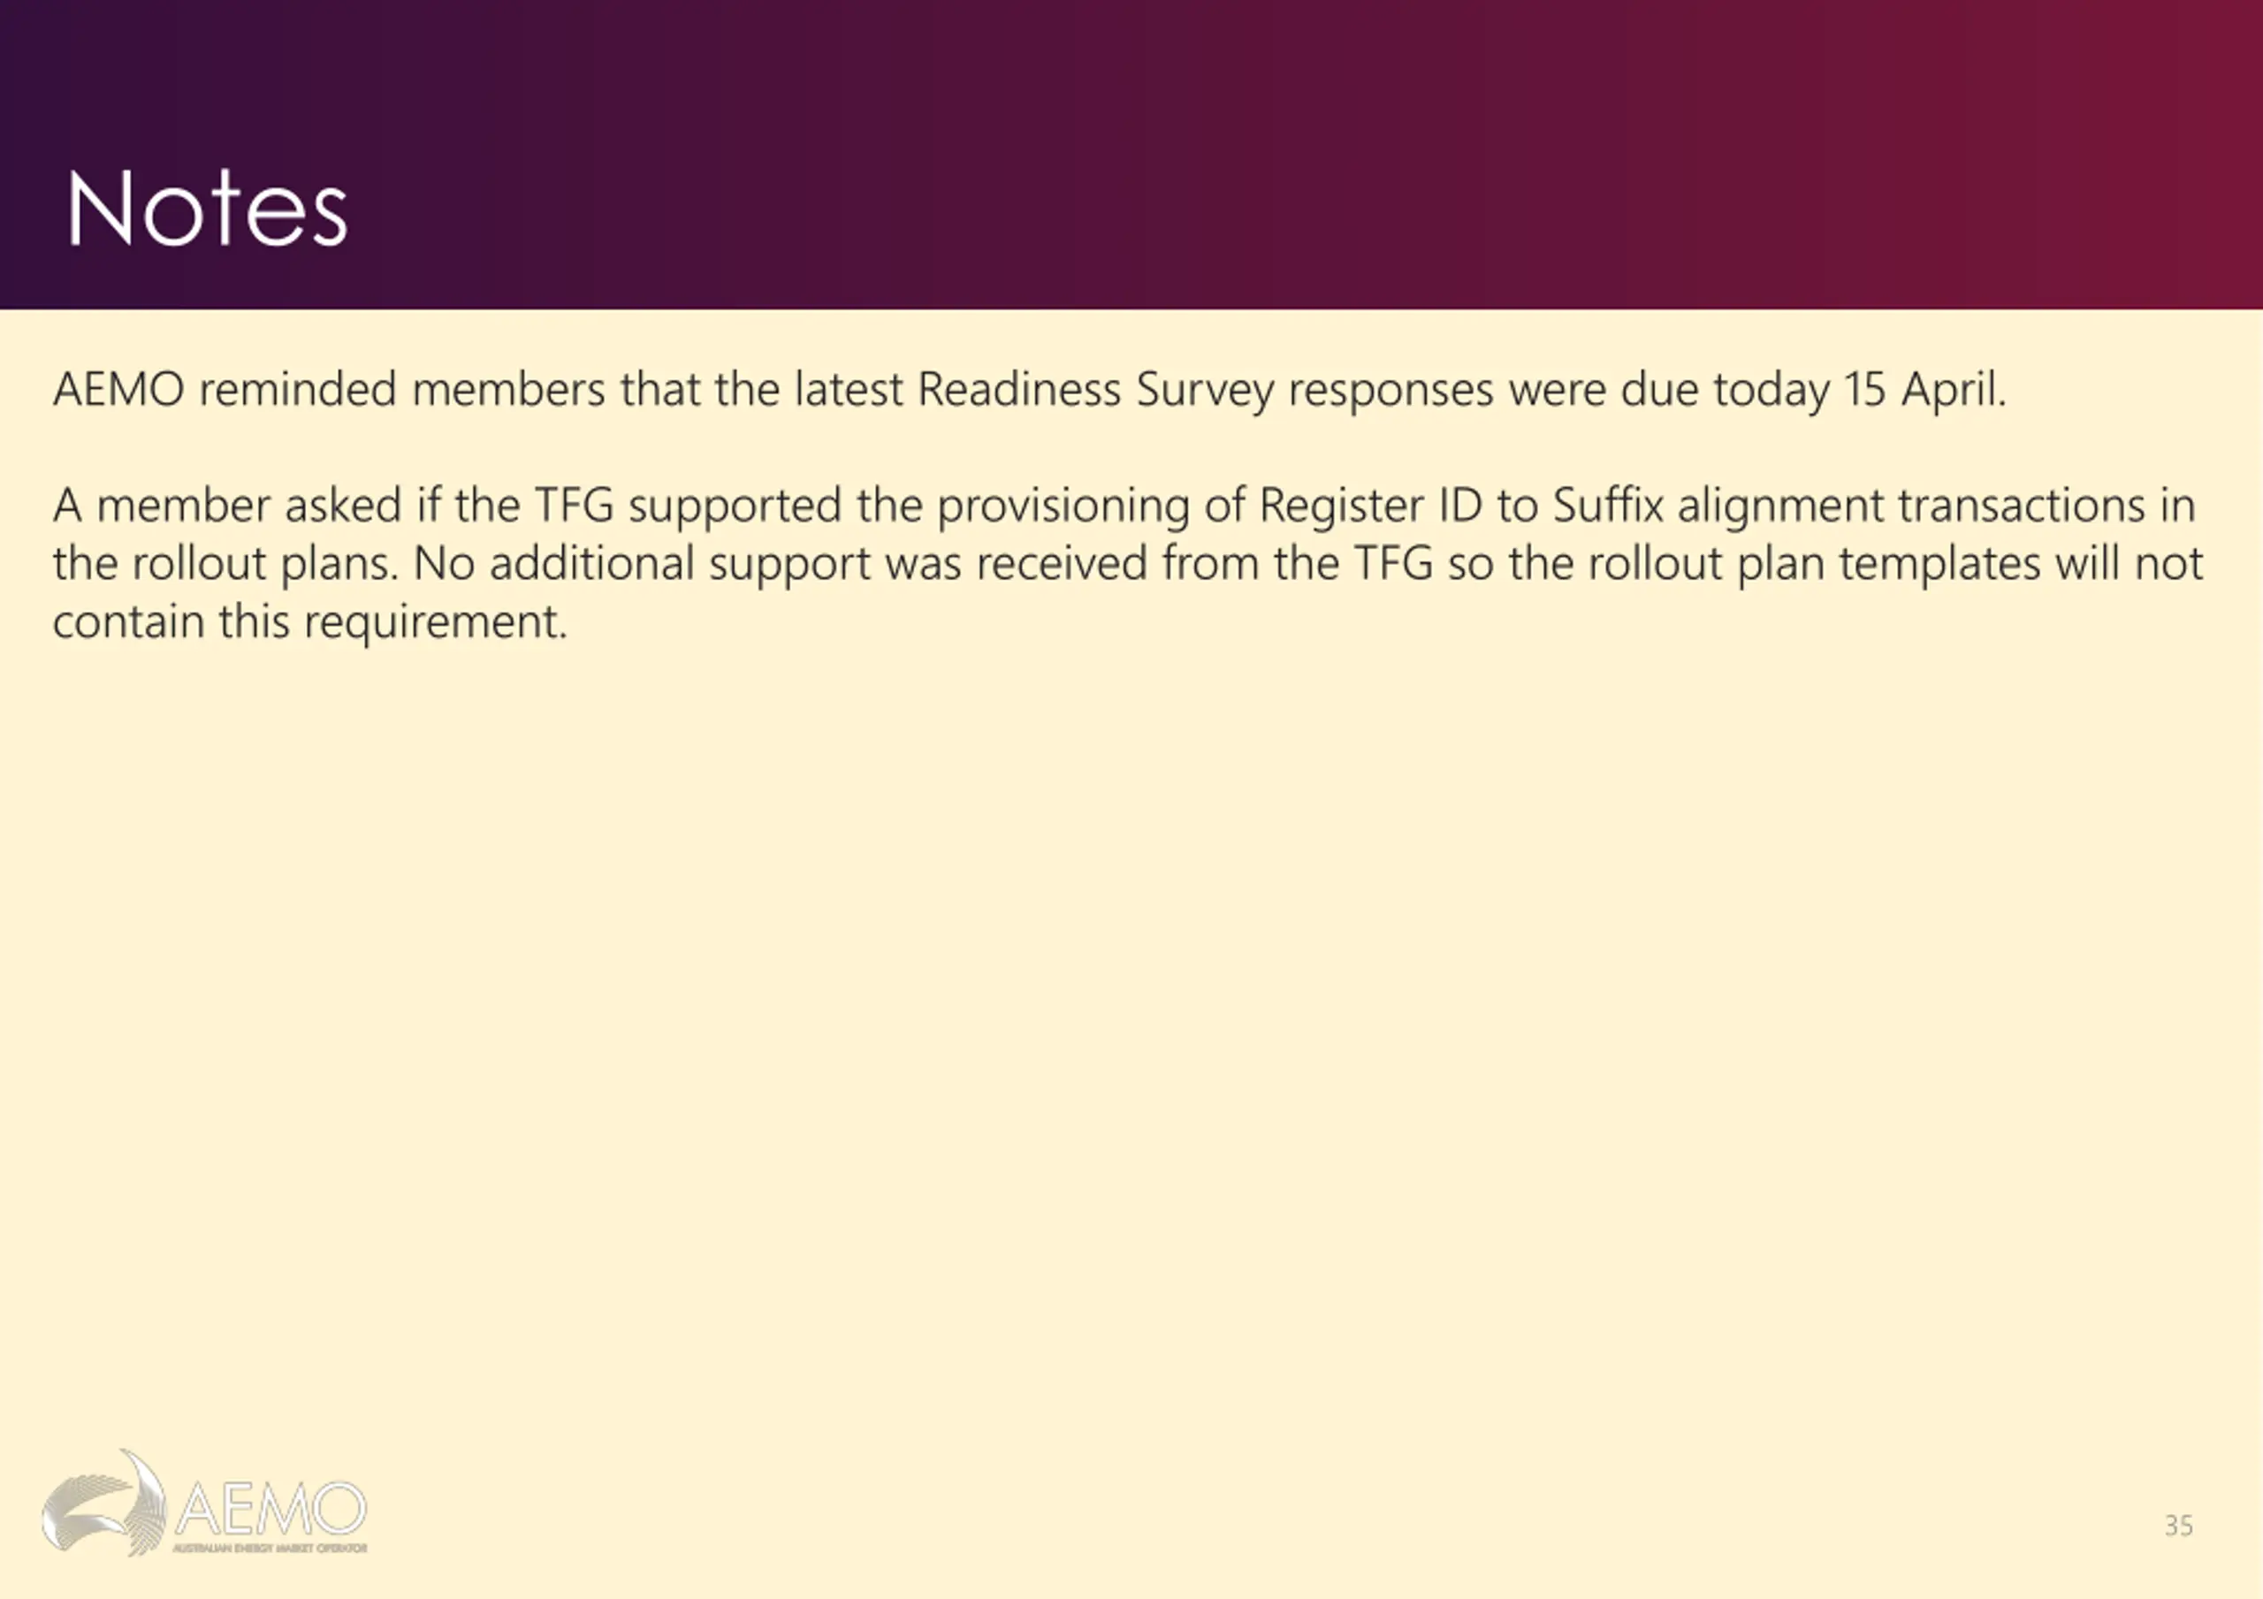This screenshot has height=1599, width=2263.
Task: Click the word 'AEMO' starting the first paragraph
Action: point(118,388)
